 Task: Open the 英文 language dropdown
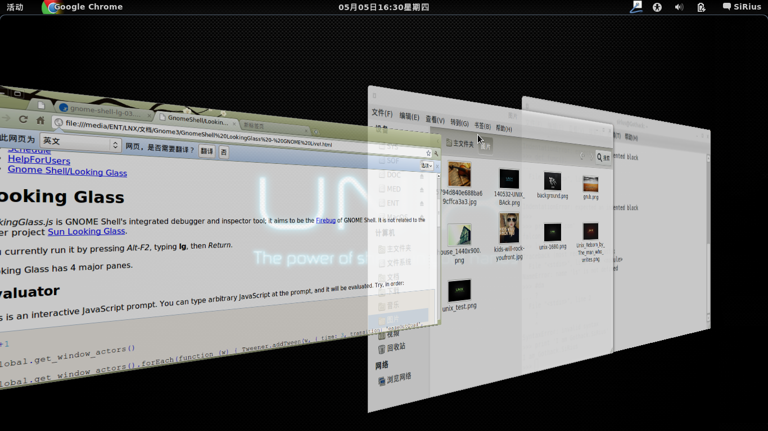pyautogui.click(x=80, y=143)
